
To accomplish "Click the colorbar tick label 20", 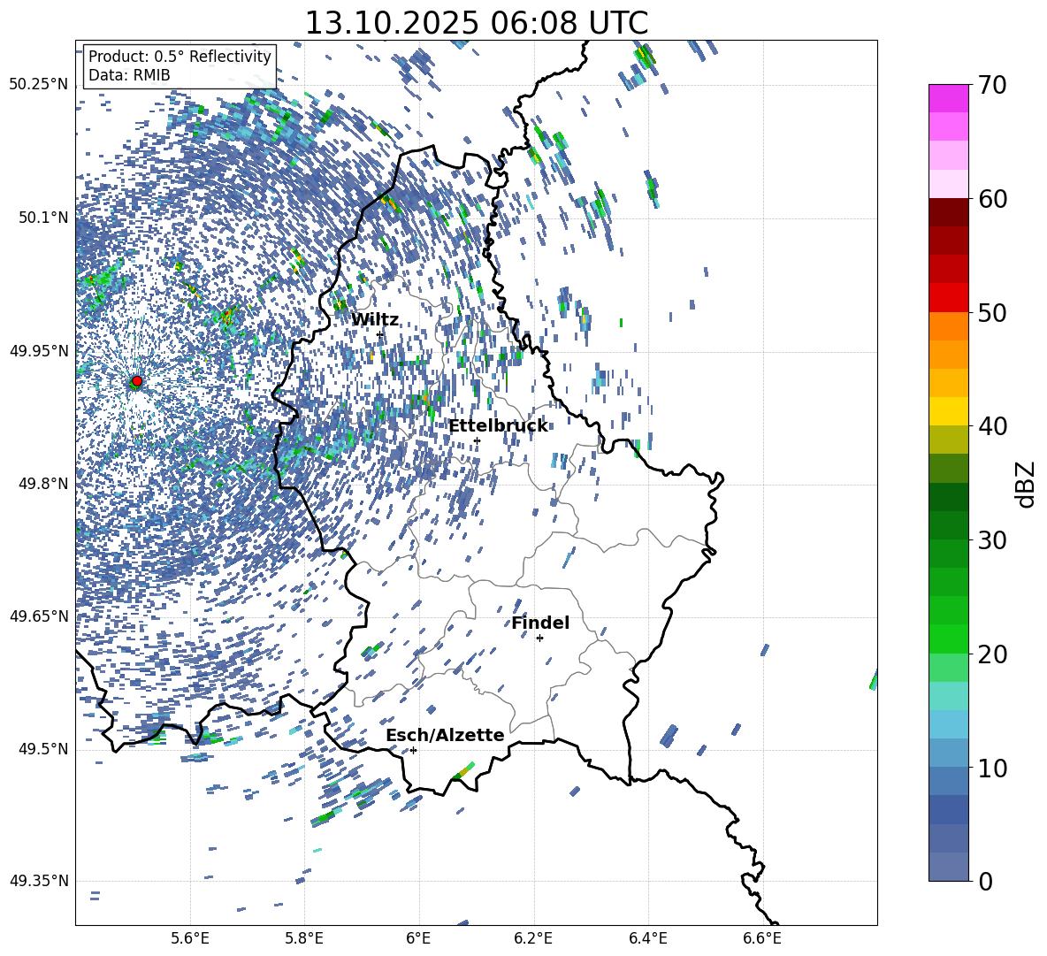I will pyautogui.click(x=992, y=654).
